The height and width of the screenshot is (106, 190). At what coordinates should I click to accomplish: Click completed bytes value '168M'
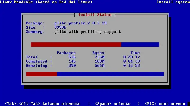99,61
